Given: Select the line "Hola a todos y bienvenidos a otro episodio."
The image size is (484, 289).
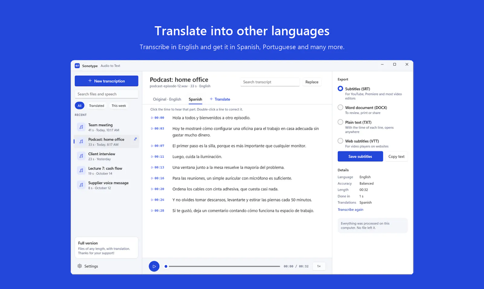Looking at the screenshot, I should (211, 118).
